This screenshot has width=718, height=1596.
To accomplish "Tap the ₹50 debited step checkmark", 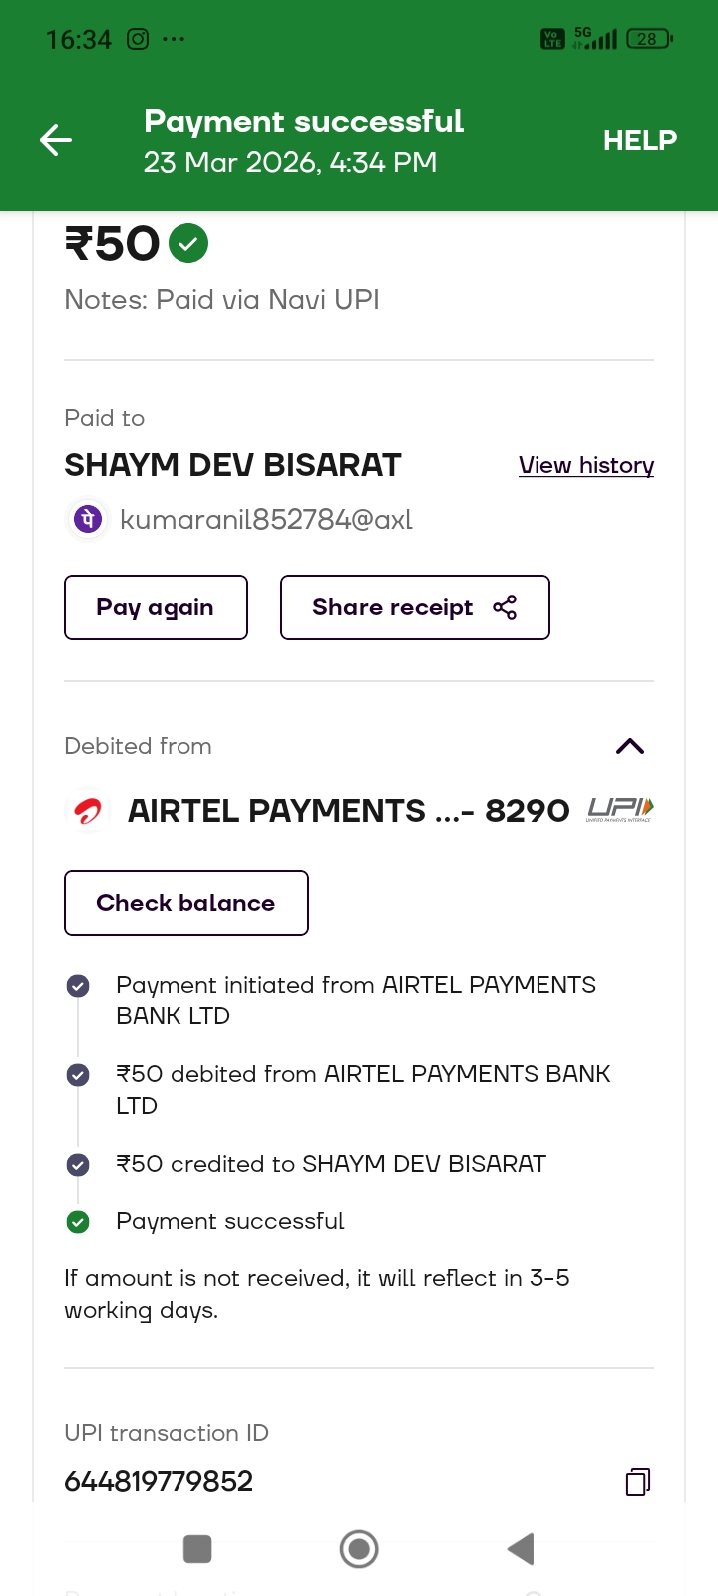I will tap(78, 1075).
